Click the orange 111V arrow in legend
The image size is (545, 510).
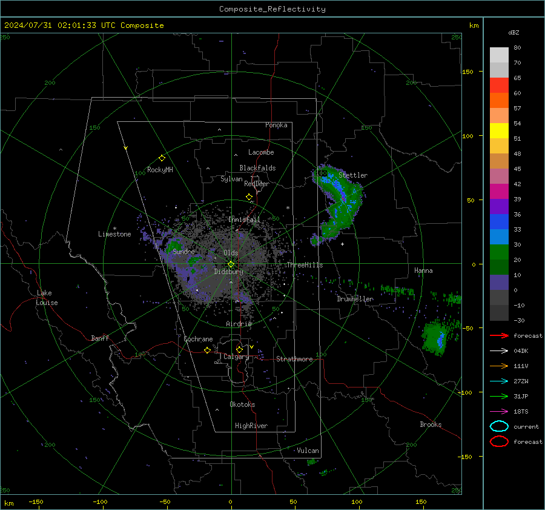click(499, 366)
